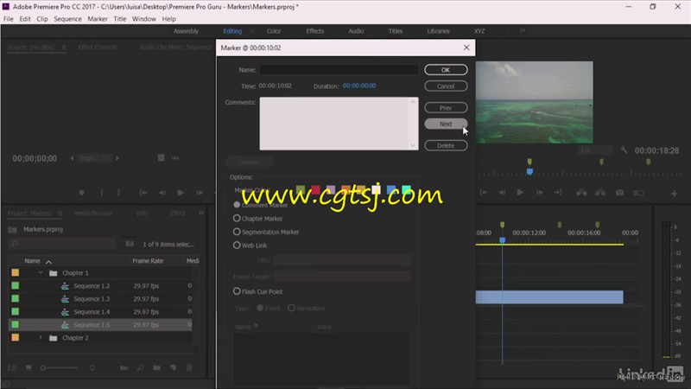The image size is (691, 389).
Task: Switch project panel to list view
Action: pos(12,367)
